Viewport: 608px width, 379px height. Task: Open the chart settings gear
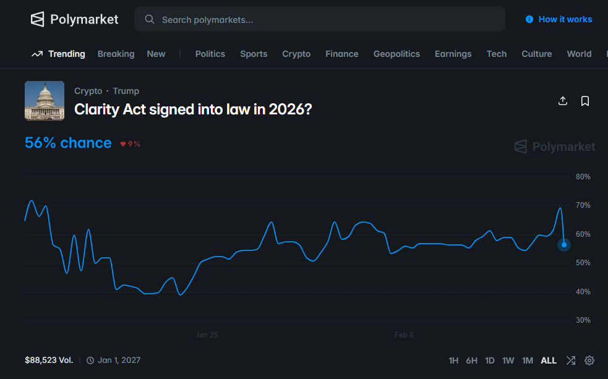point(590,360)
